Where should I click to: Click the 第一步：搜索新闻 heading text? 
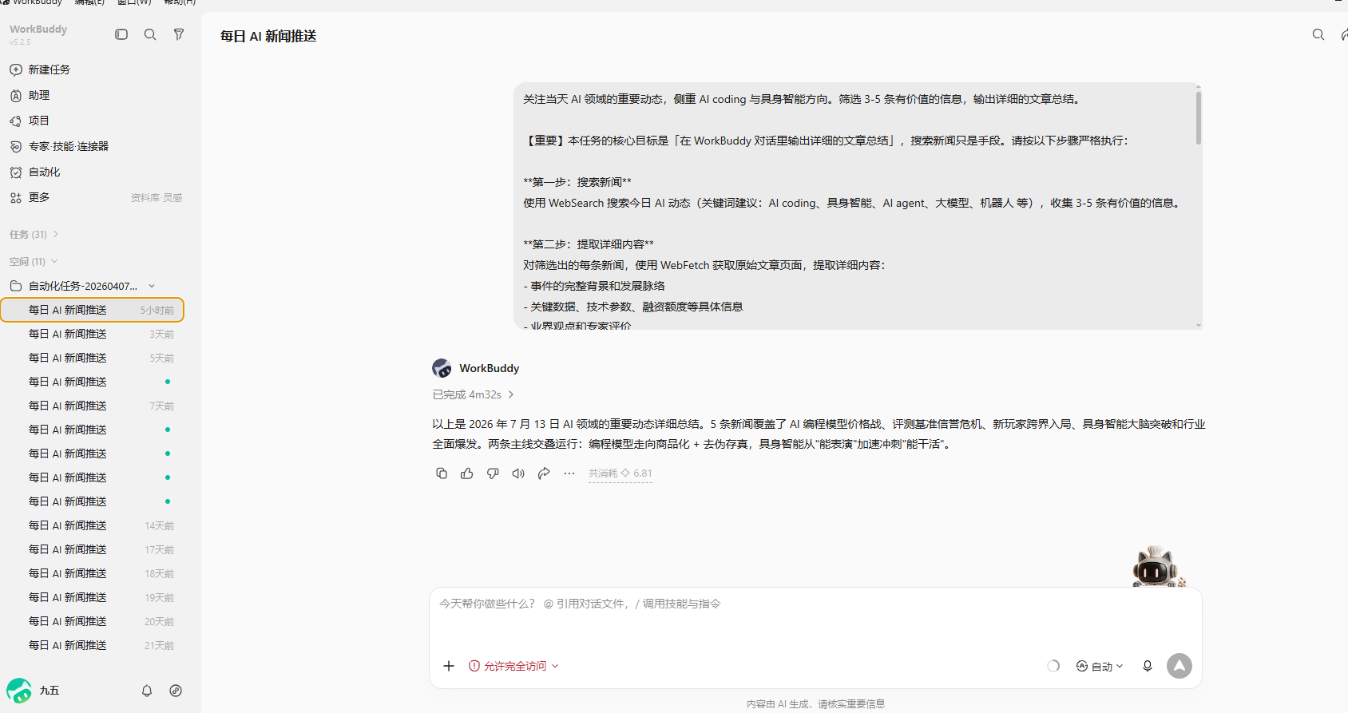click(577, 182)
